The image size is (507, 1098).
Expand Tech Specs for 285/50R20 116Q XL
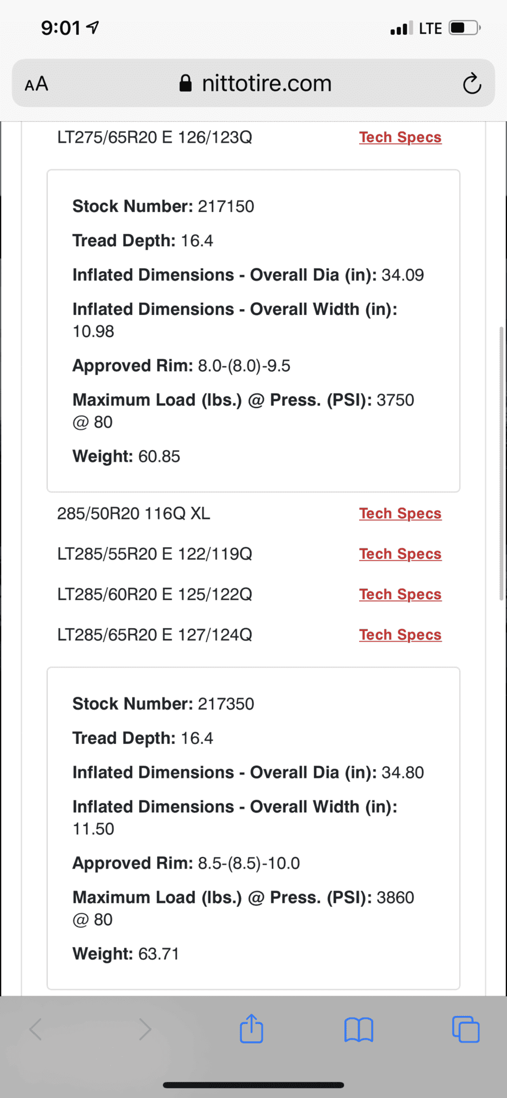point(400,514)
